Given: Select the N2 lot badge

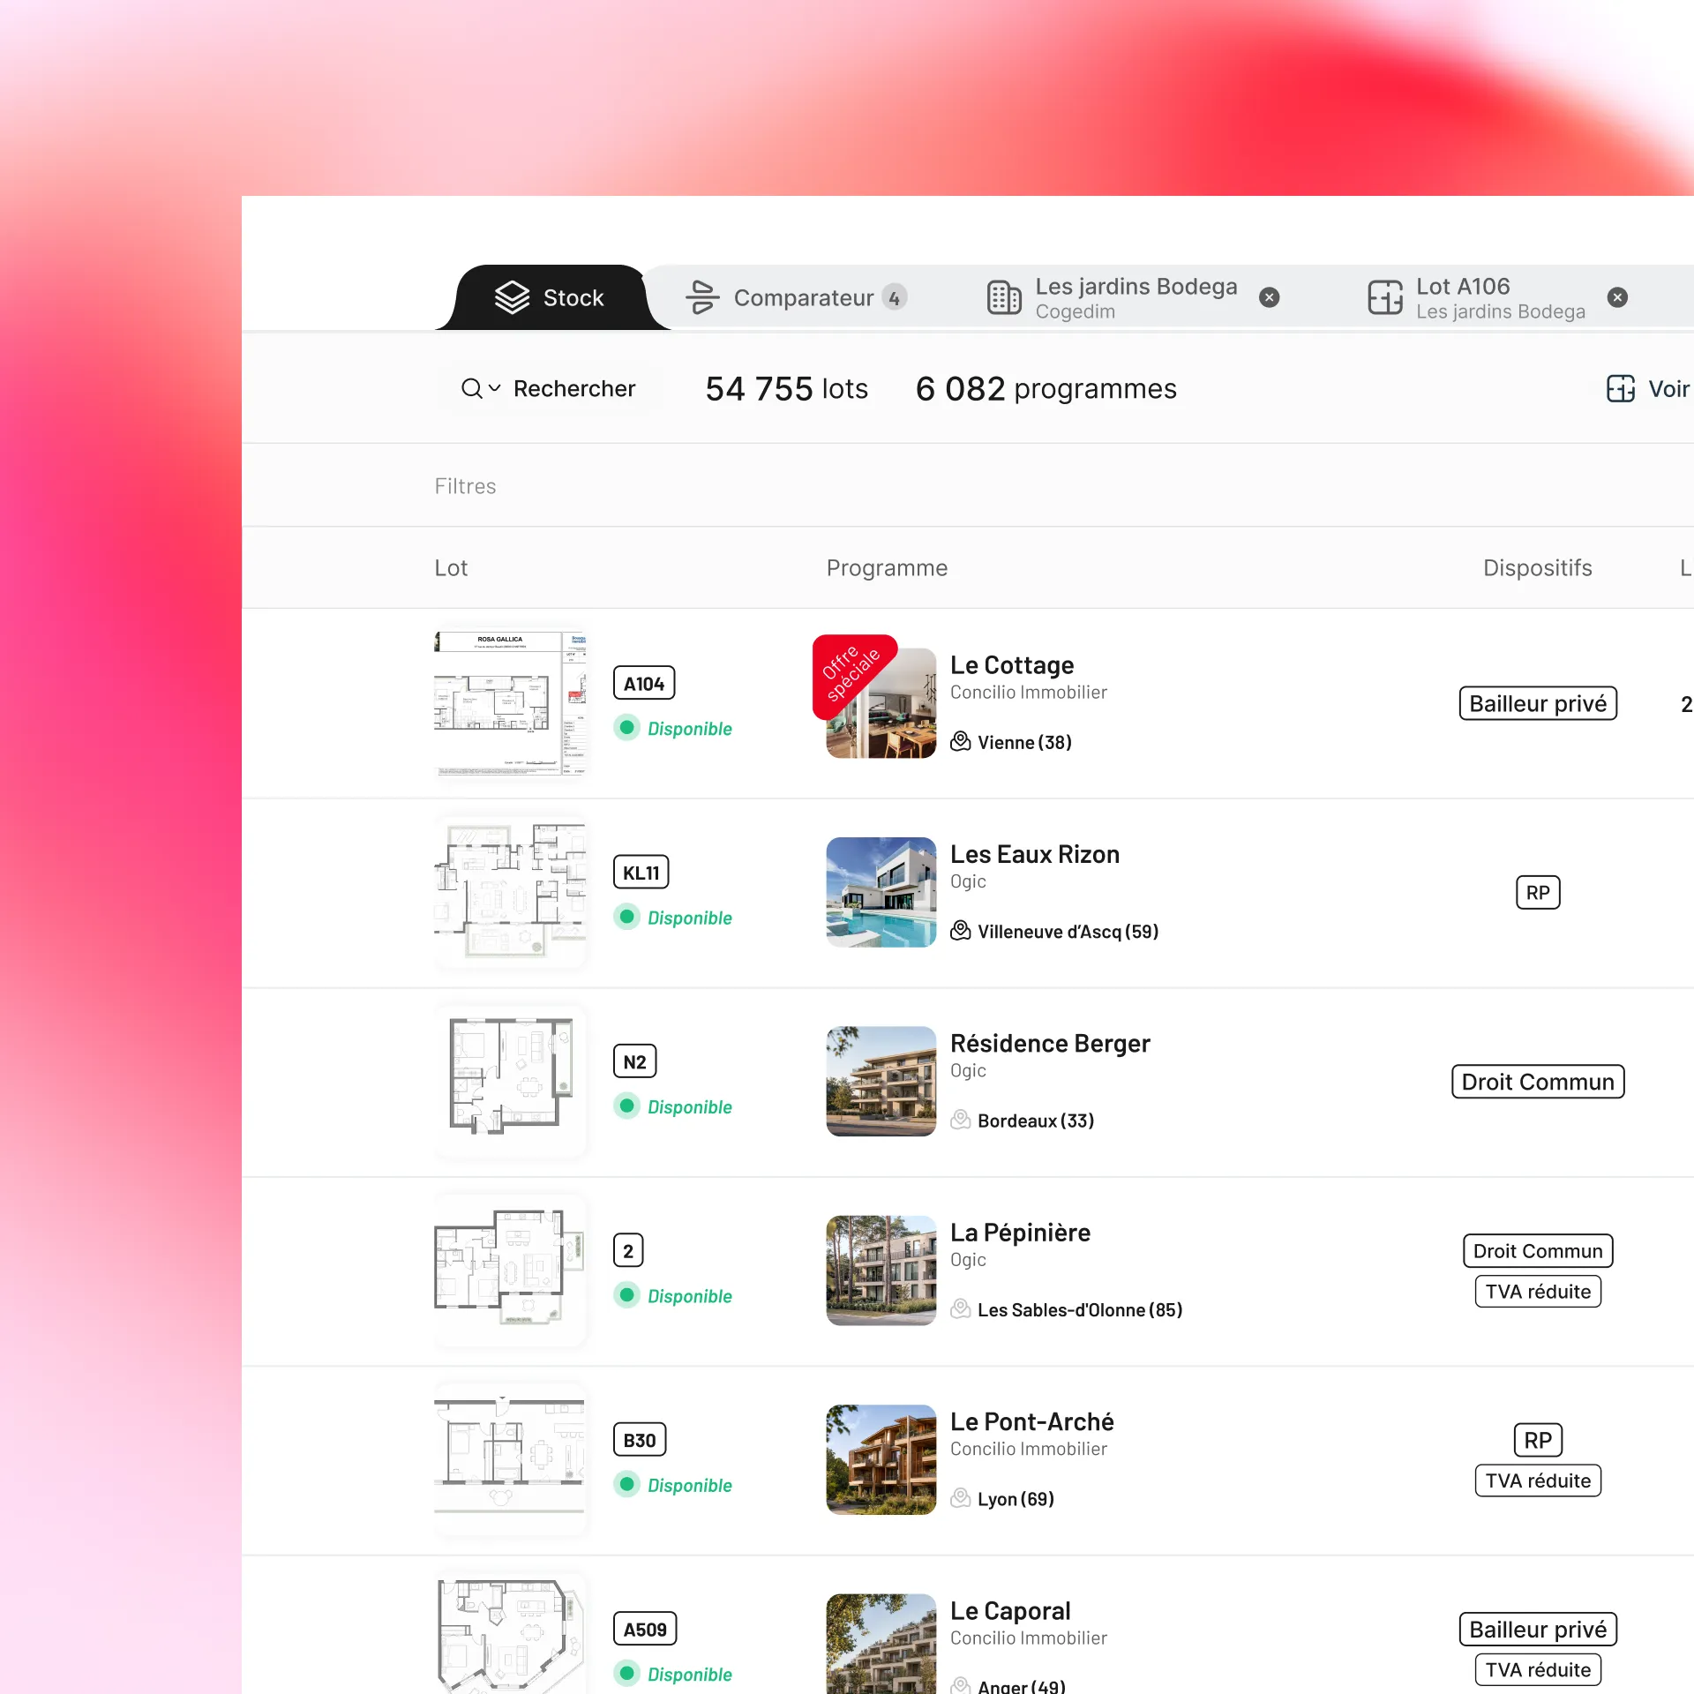Looking at the screenshot, I should point(634,1061).
